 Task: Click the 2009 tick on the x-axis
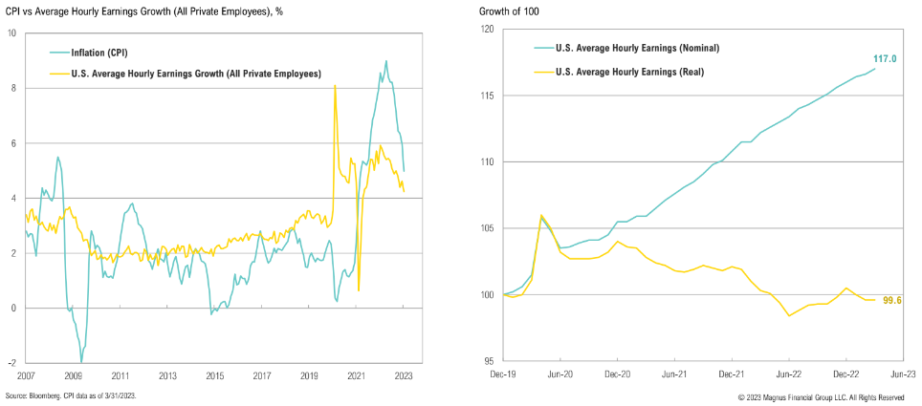(73, 376)
